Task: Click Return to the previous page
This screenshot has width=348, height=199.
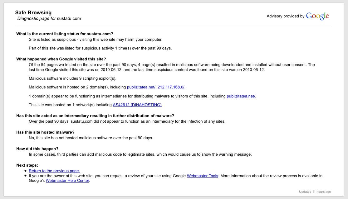Action: (x=54, y=171)
